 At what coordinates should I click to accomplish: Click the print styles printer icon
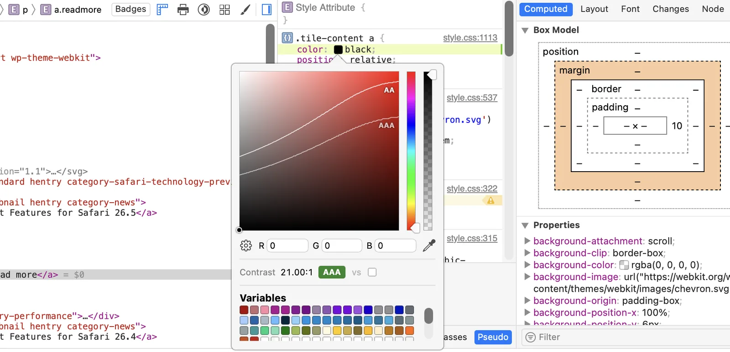pyautogui.click(x=183, y=9)
